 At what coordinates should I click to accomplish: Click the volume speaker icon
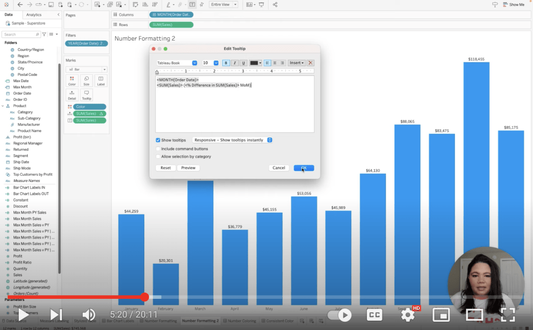pos(88,315)
